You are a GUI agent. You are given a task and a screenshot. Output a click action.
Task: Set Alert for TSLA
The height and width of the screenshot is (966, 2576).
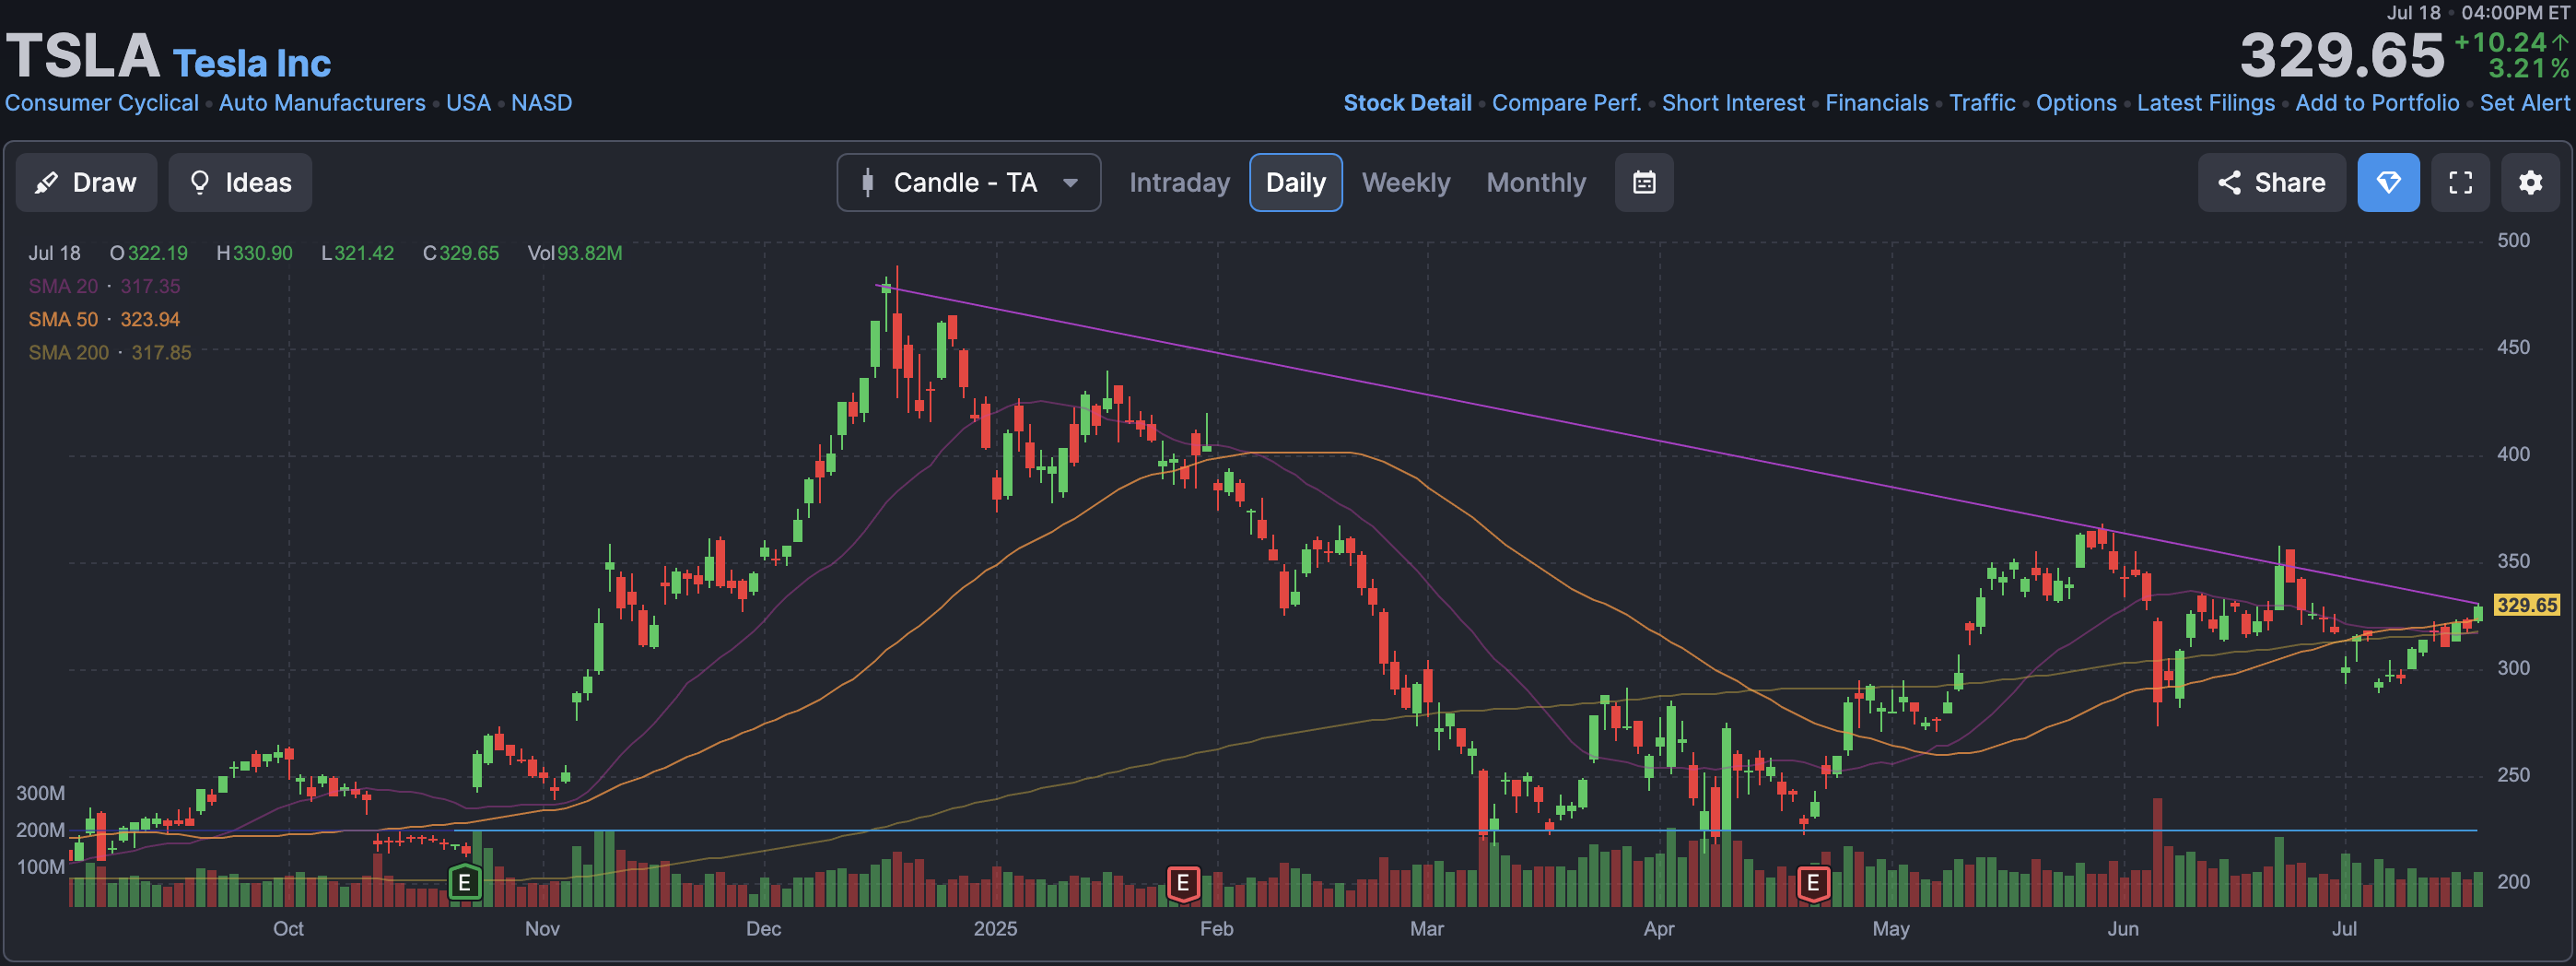(2524, 103)
